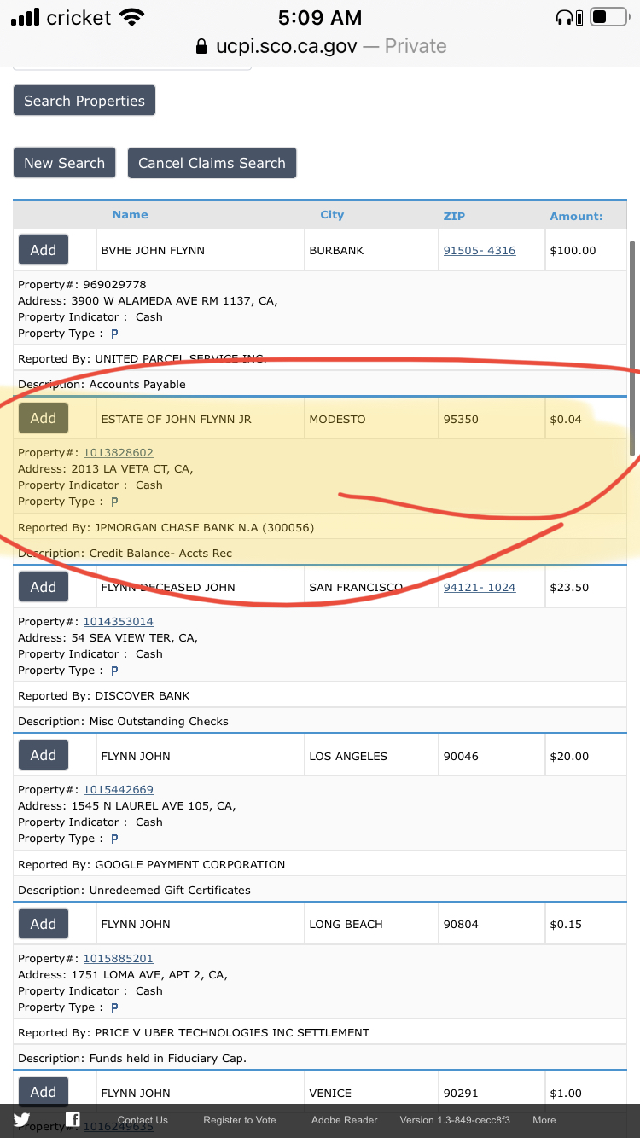Viewport: 640px width, 1138px height.
Task: Click Property Type P for Los Angeles record
Action: pos(114,839)
